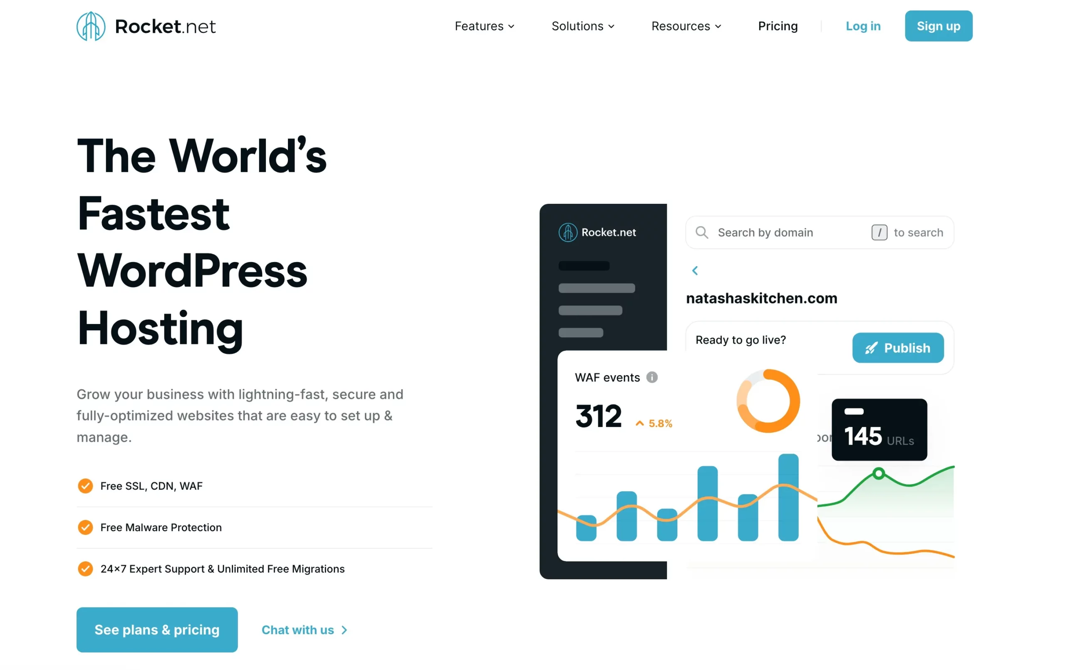This screenshot has width=1065, height=670.
Task: Expand the Solutions dropdown menu
Action: [583, 25]
